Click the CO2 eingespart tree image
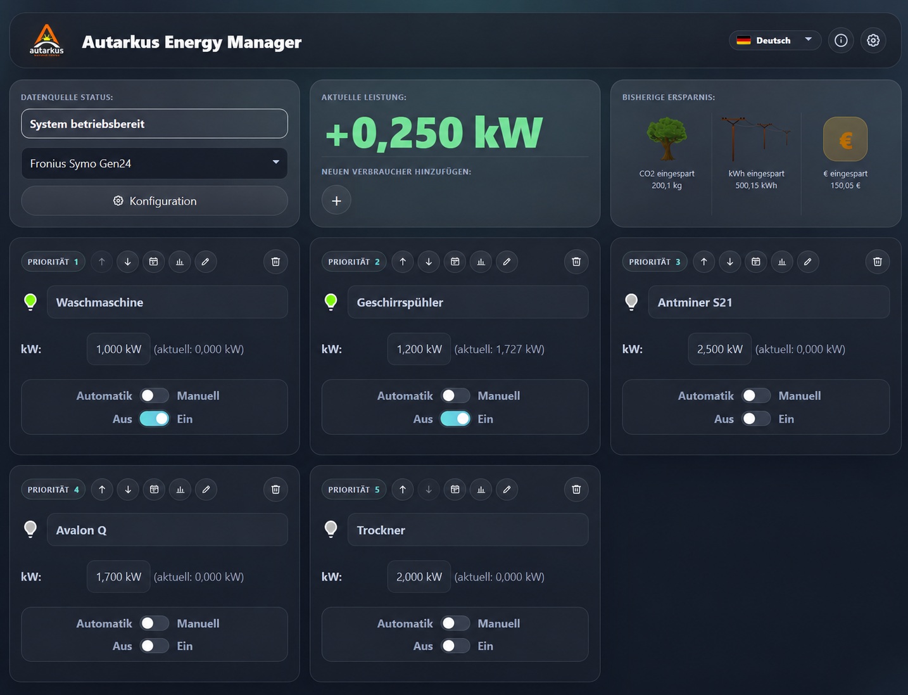The width and height of the screenshot is (908, 695). tap(667, 139)
